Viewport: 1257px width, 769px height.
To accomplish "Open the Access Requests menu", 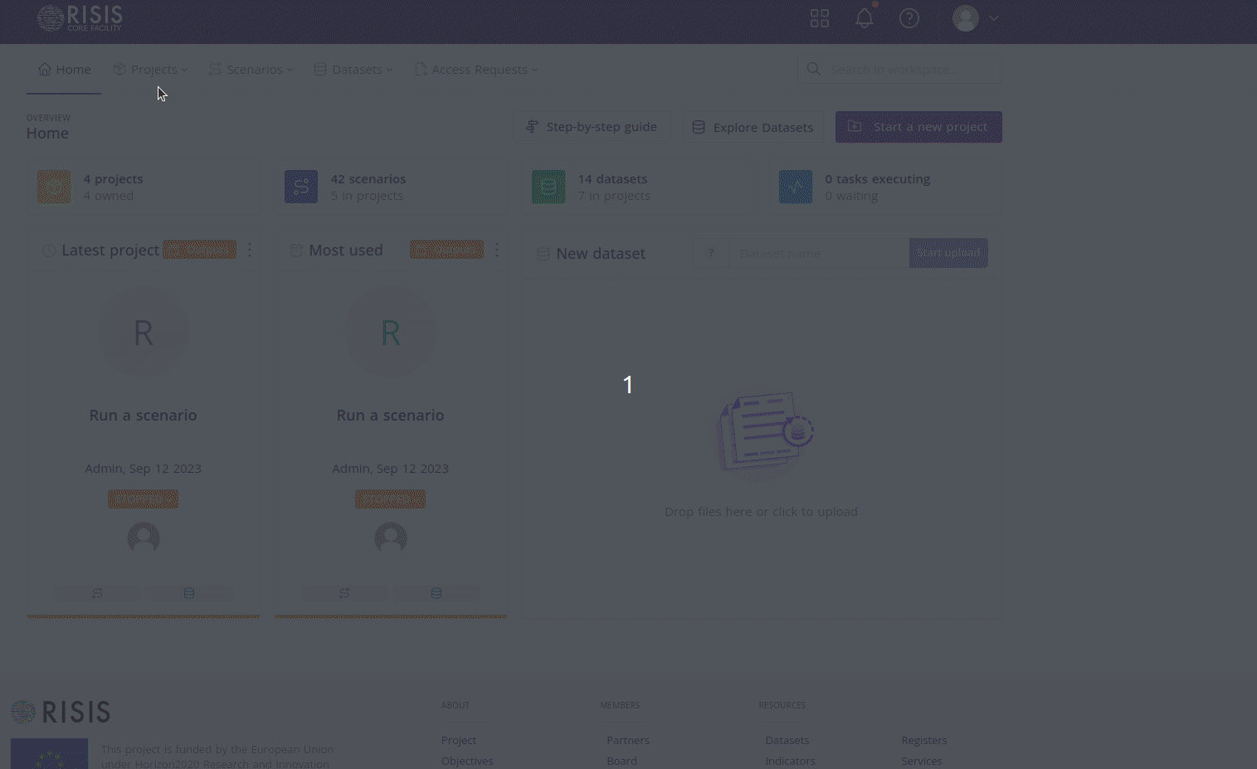I will [476, 69].
